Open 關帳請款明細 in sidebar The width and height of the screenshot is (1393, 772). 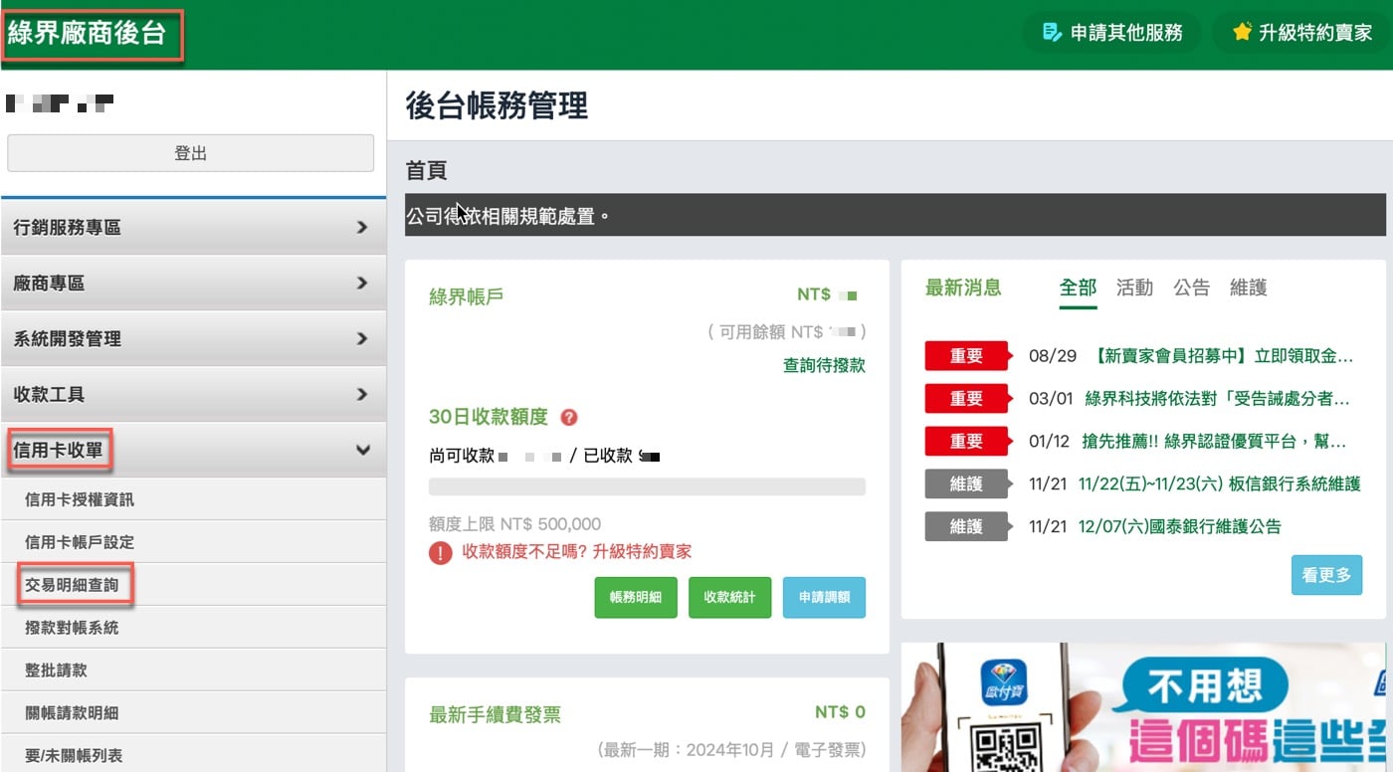tap(193, 713)
